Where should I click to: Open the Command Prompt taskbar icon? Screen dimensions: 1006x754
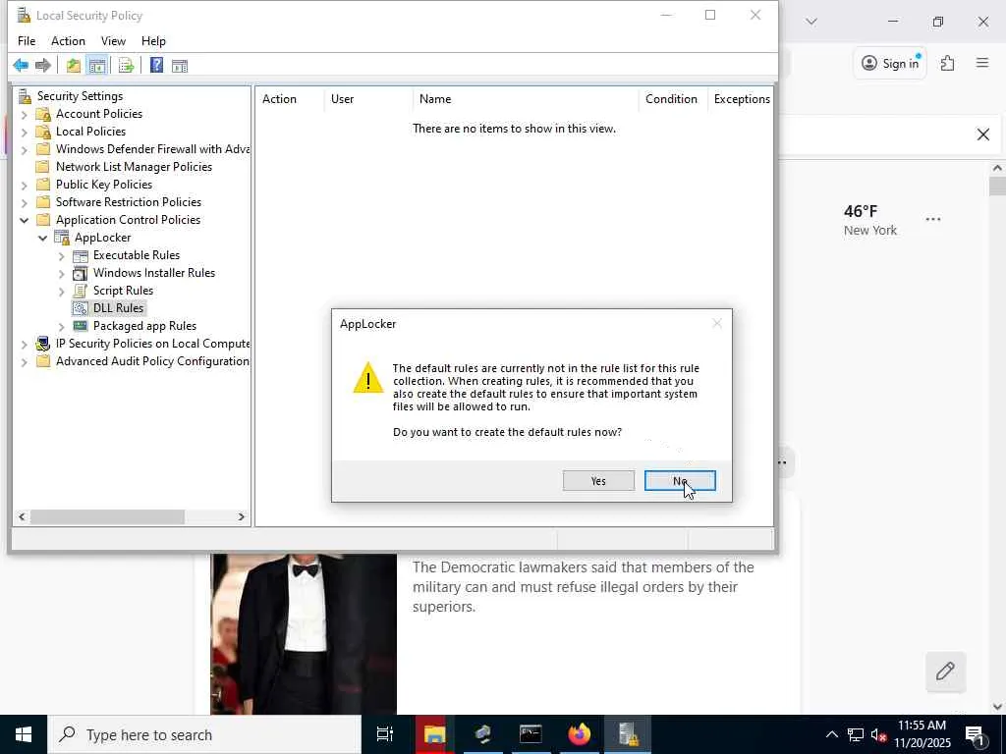tap(531, 734)
